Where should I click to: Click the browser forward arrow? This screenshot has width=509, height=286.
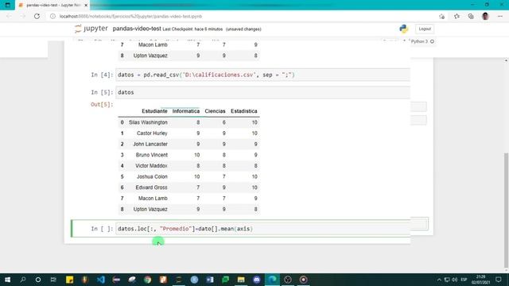(23, 16)
